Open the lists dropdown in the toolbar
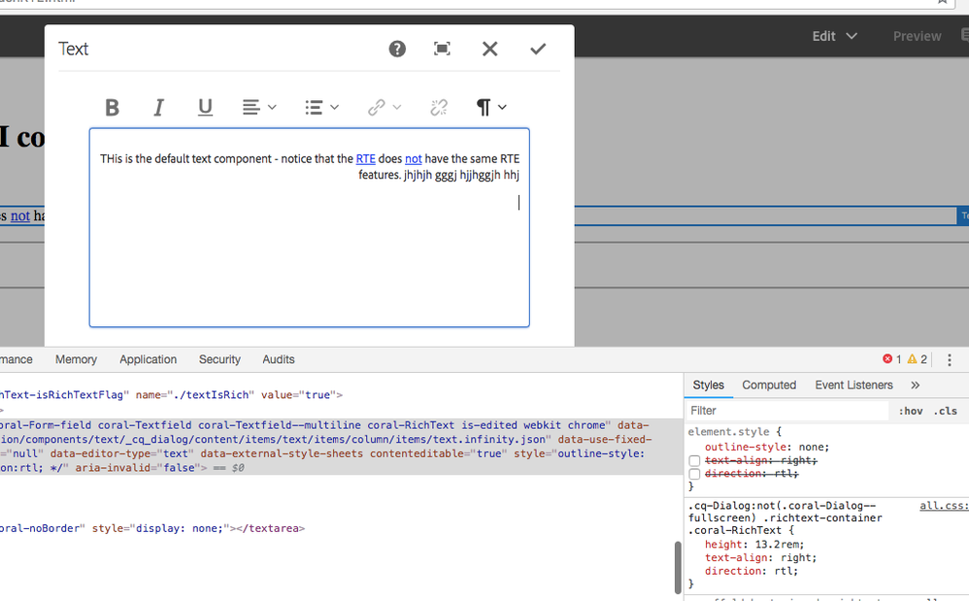This screenshot has width=969, height=601. 321,108
